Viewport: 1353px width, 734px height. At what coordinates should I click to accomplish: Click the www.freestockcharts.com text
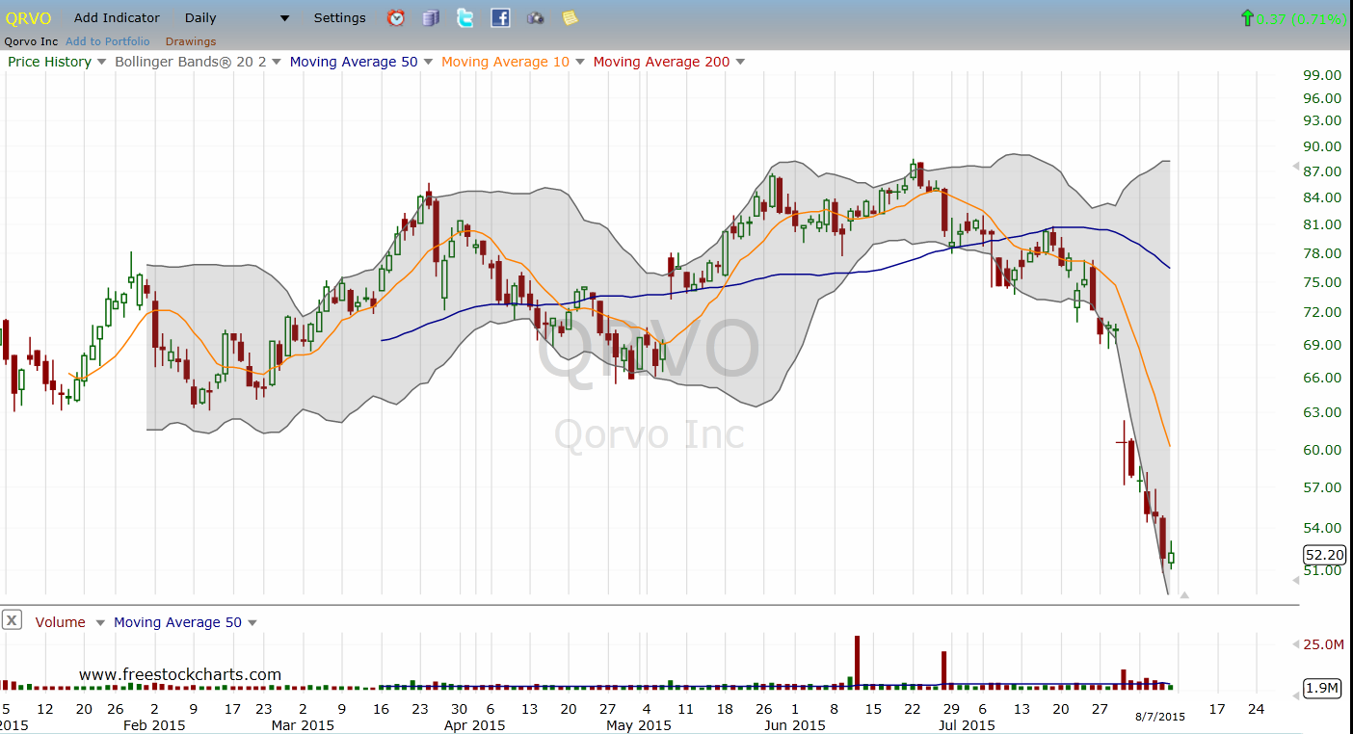point(180,674)
